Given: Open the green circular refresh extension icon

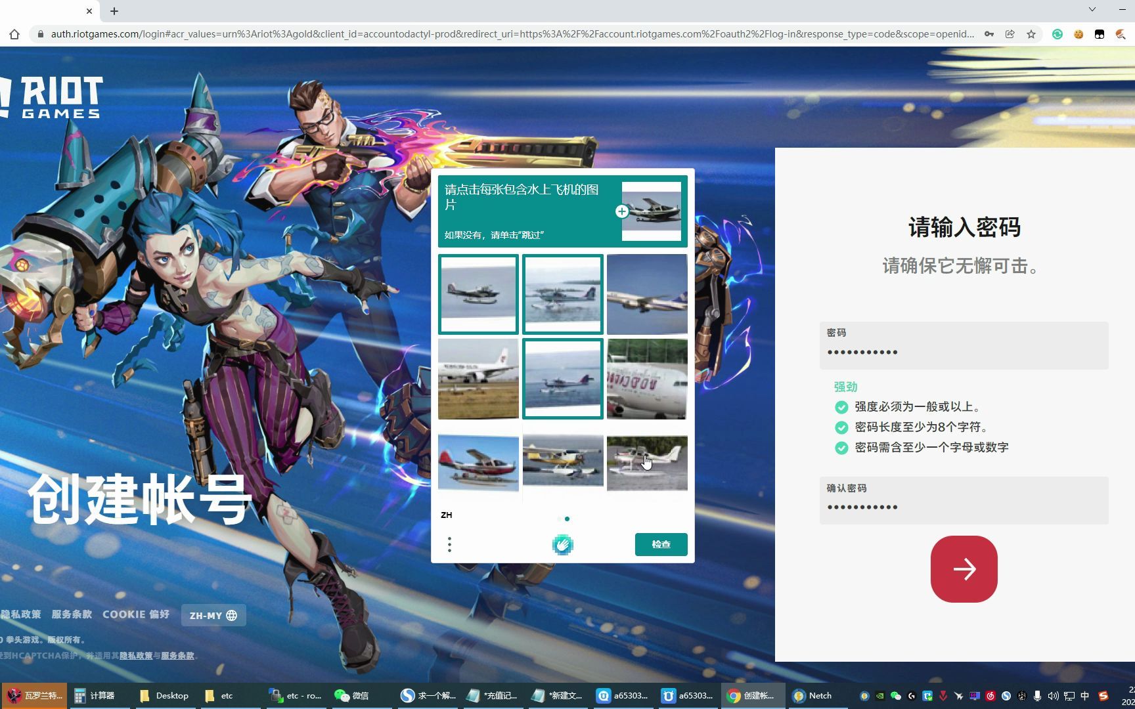Looking at the screenshot, I should (1057, 34).
